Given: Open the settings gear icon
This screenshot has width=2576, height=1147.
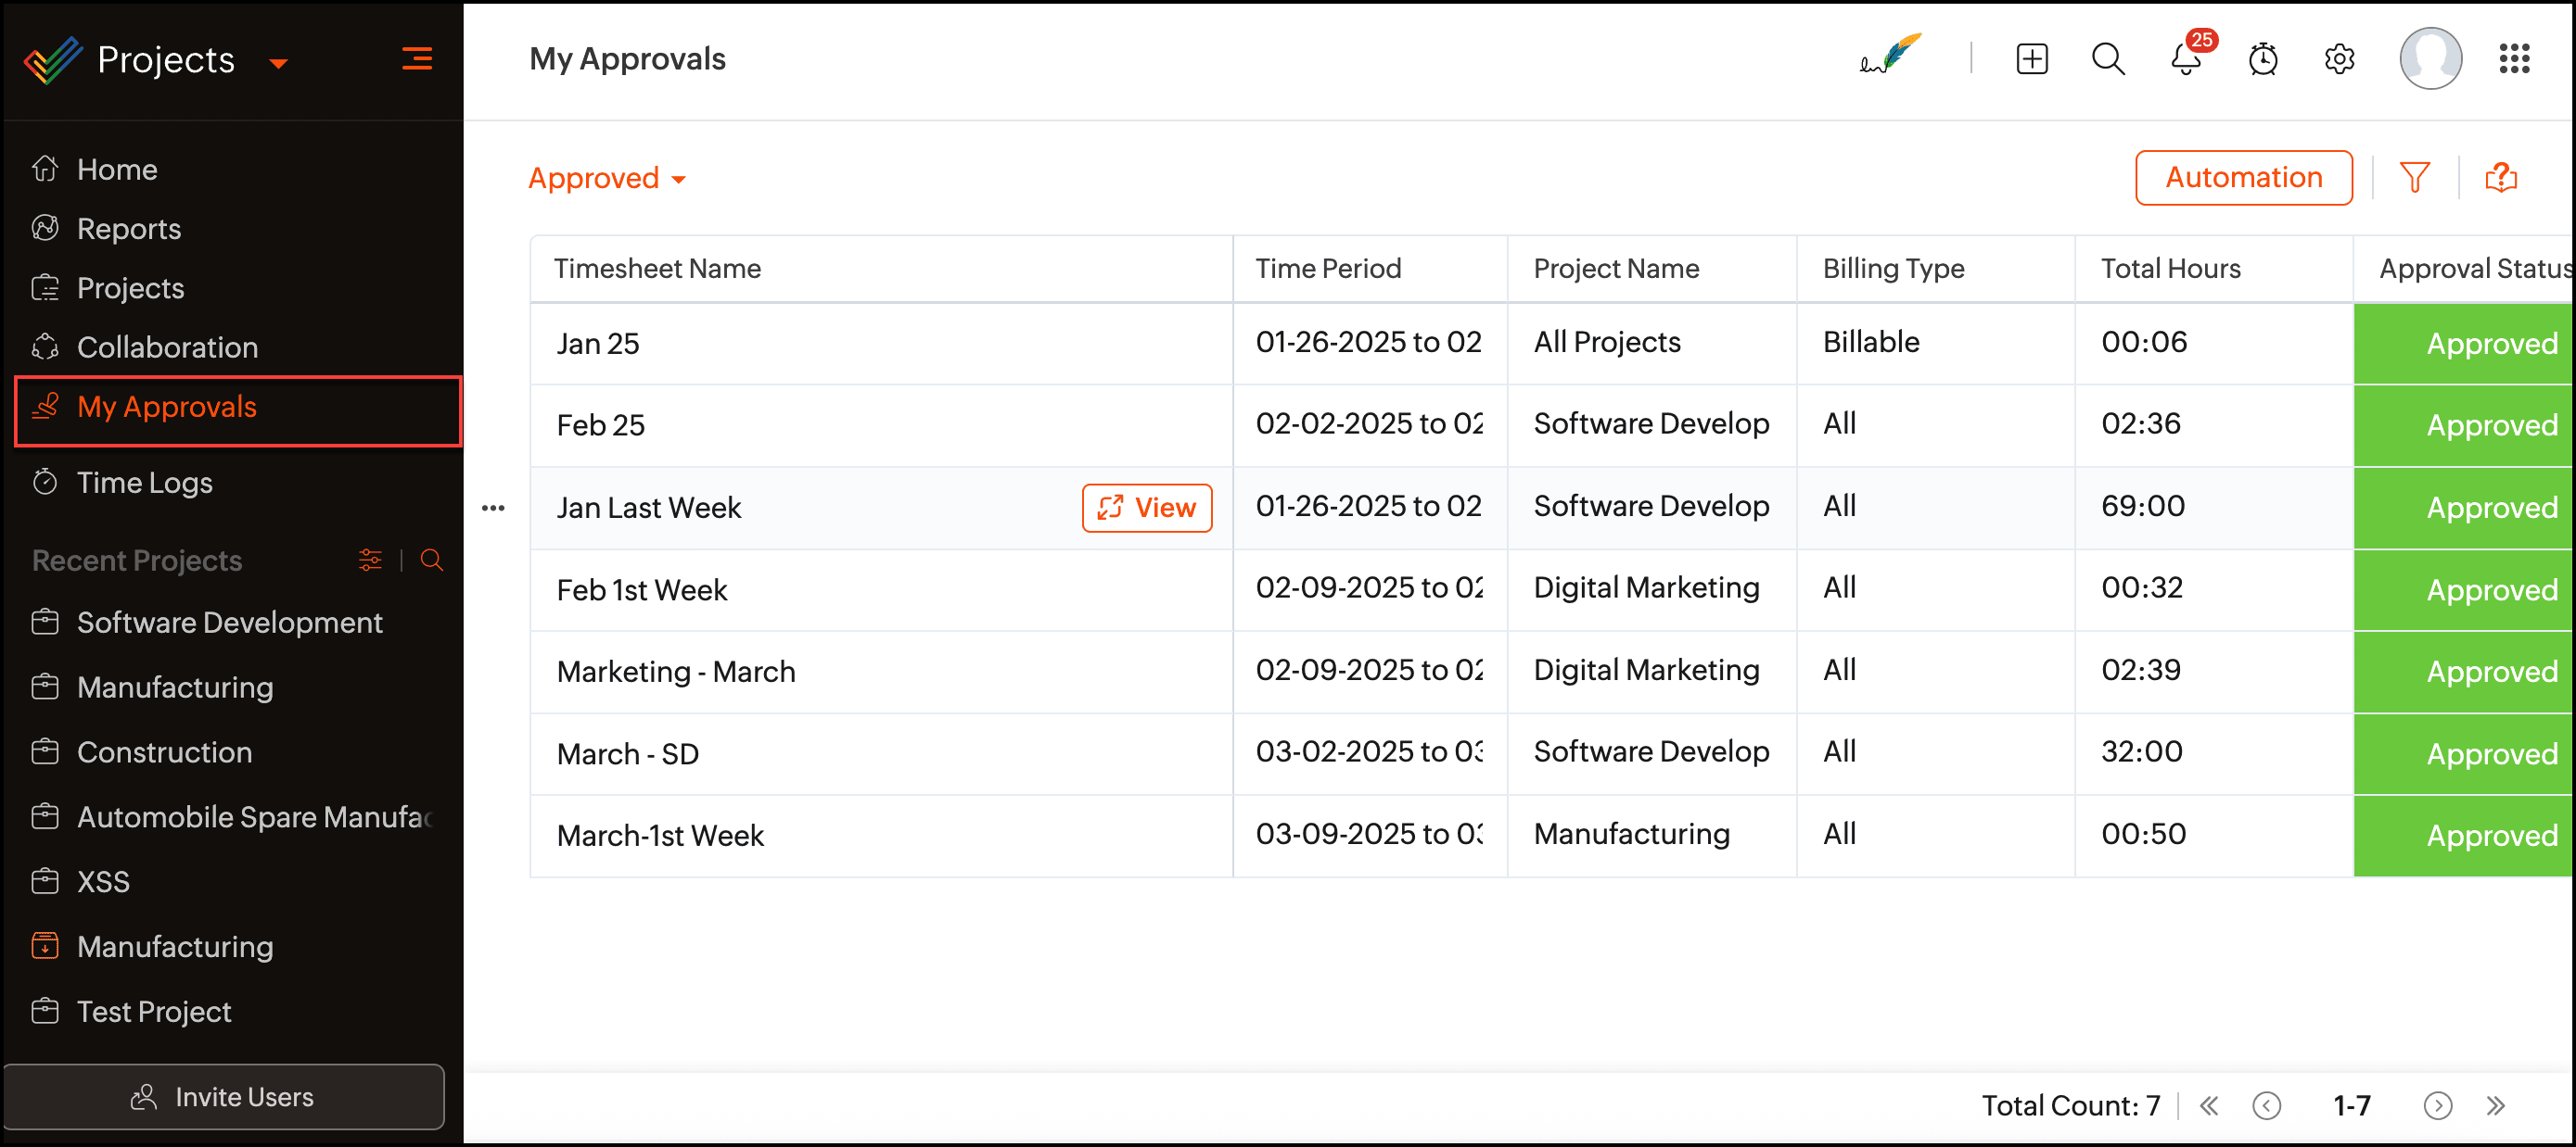Looking at the screenshot, I should tap(2339, 59).
